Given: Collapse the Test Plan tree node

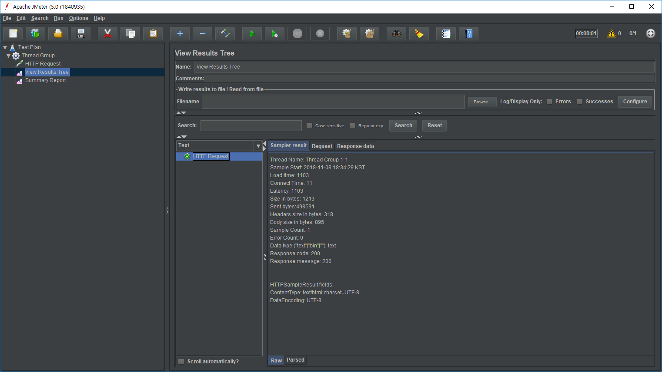Looking at the screenshot, I should 5,47.
